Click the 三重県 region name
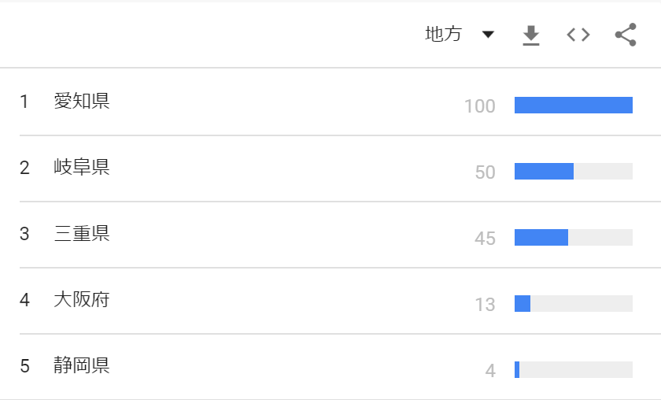Image resolution: width=661 pixels, height=400 pixels. 82,234
